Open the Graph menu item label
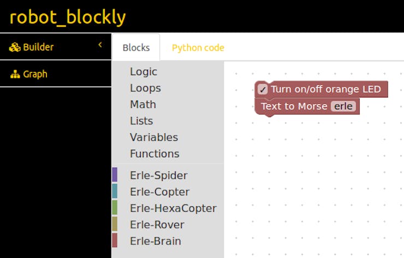Viewport: 404px width, 258px height. (x=35, y=74)
